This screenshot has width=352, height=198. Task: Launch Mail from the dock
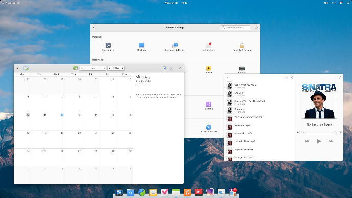(153, 192)
